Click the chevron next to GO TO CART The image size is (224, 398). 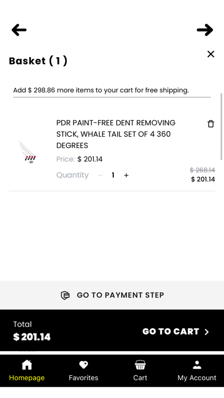point(207,332)
